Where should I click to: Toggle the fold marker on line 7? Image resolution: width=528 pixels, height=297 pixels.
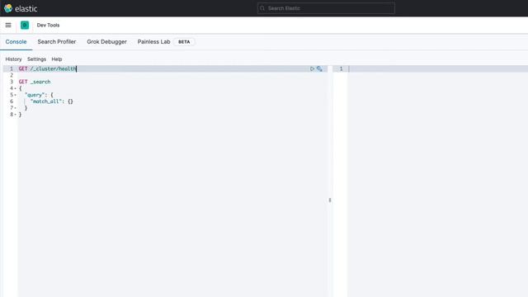pyautogui.click(x=15, y=108)
